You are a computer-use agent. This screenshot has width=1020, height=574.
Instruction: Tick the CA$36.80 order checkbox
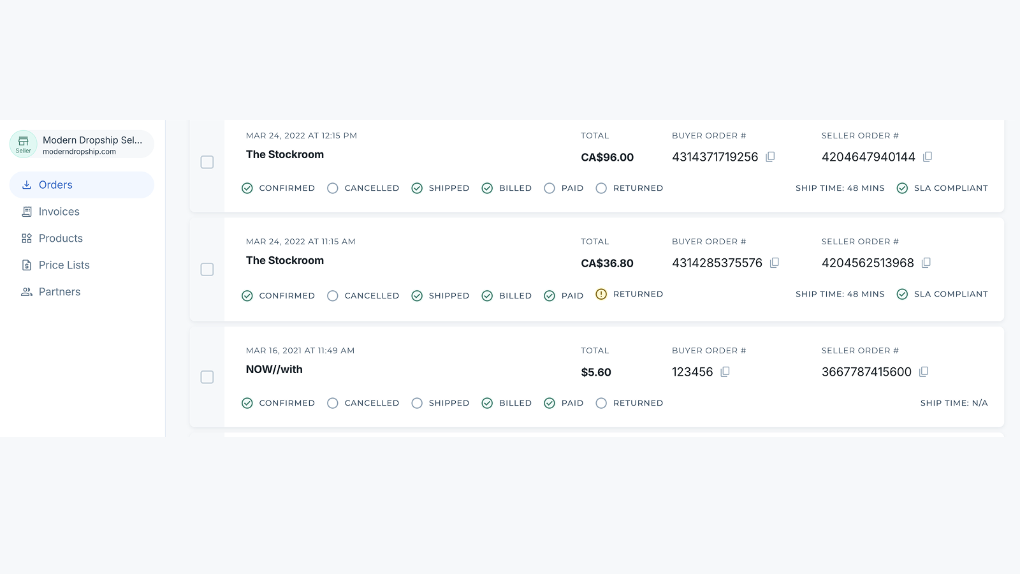pyautogui.click(x=207, y=269)
